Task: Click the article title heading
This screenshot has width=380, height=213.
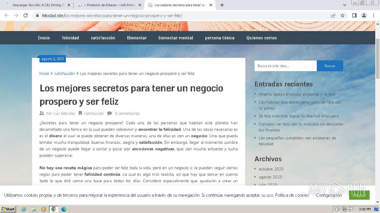Action: 131,95
